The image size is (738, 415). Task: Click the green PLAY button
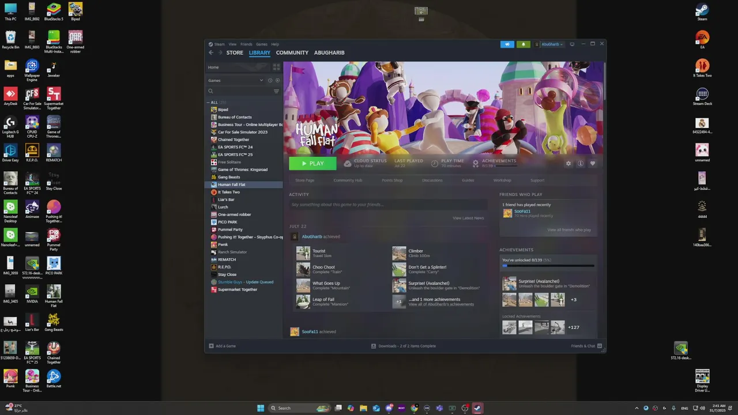tap(312, 164)
